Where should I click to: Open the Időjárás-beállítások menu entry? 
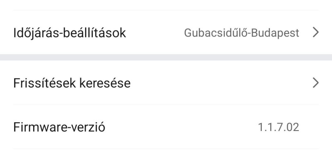[166, 32]
